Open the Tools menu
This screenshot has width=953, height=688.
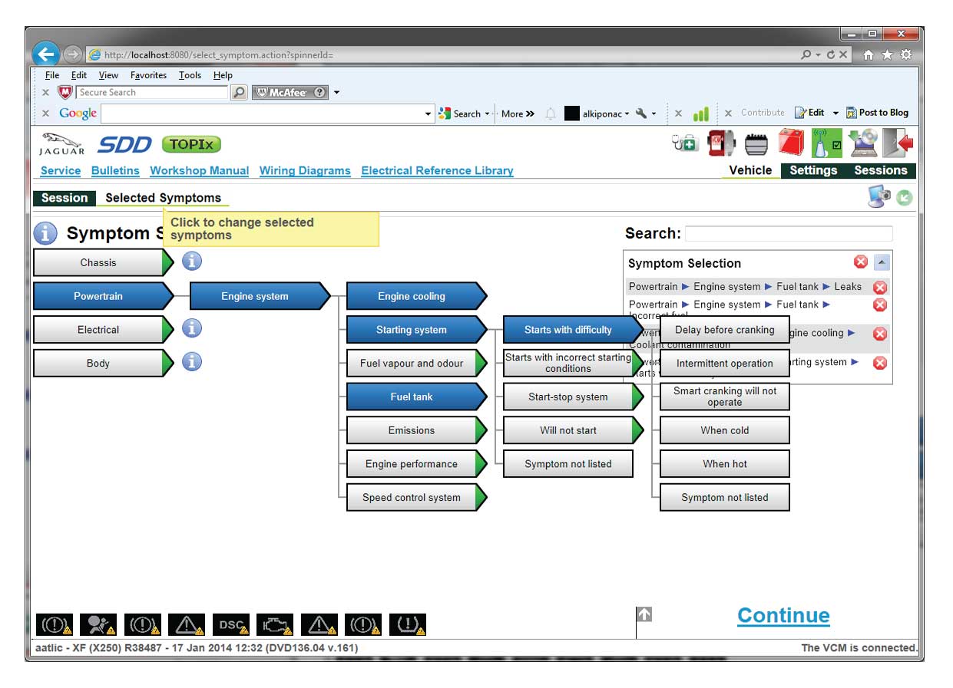[189, 75]
